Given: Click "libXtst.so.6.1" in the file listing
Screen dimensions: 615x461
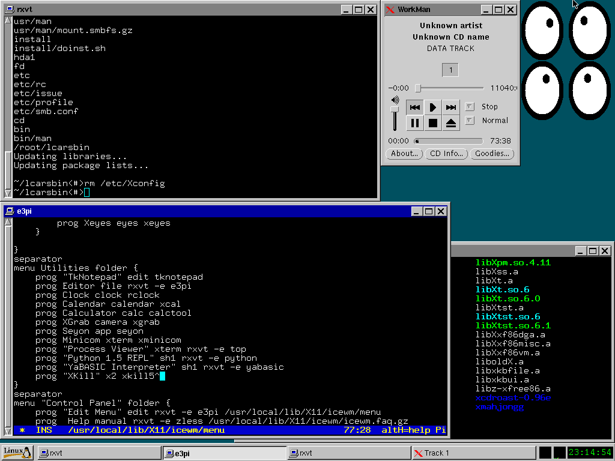Looking at the screenshot, I should coord(513,326).
